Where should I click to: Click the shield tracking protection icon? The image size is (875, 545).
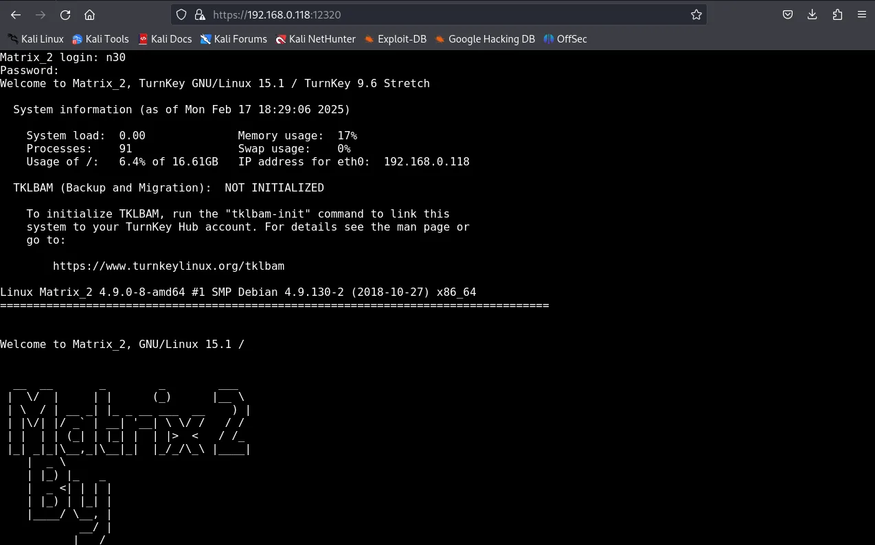coord(181,14)
